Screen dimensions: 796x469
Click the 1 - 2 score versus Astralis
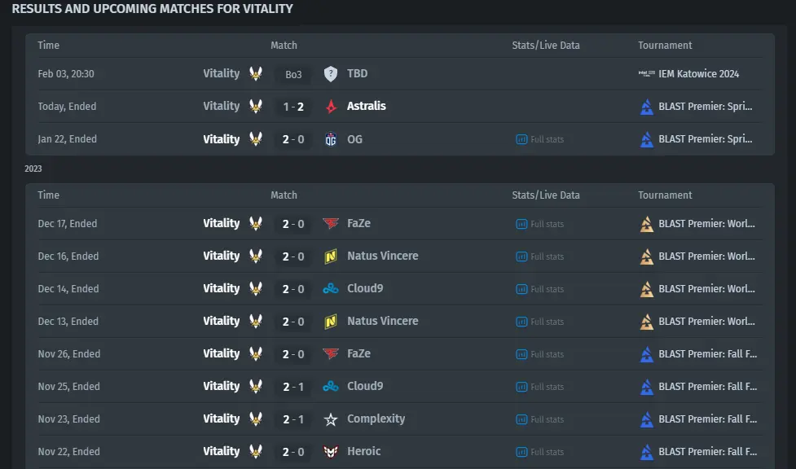(293, 107)
